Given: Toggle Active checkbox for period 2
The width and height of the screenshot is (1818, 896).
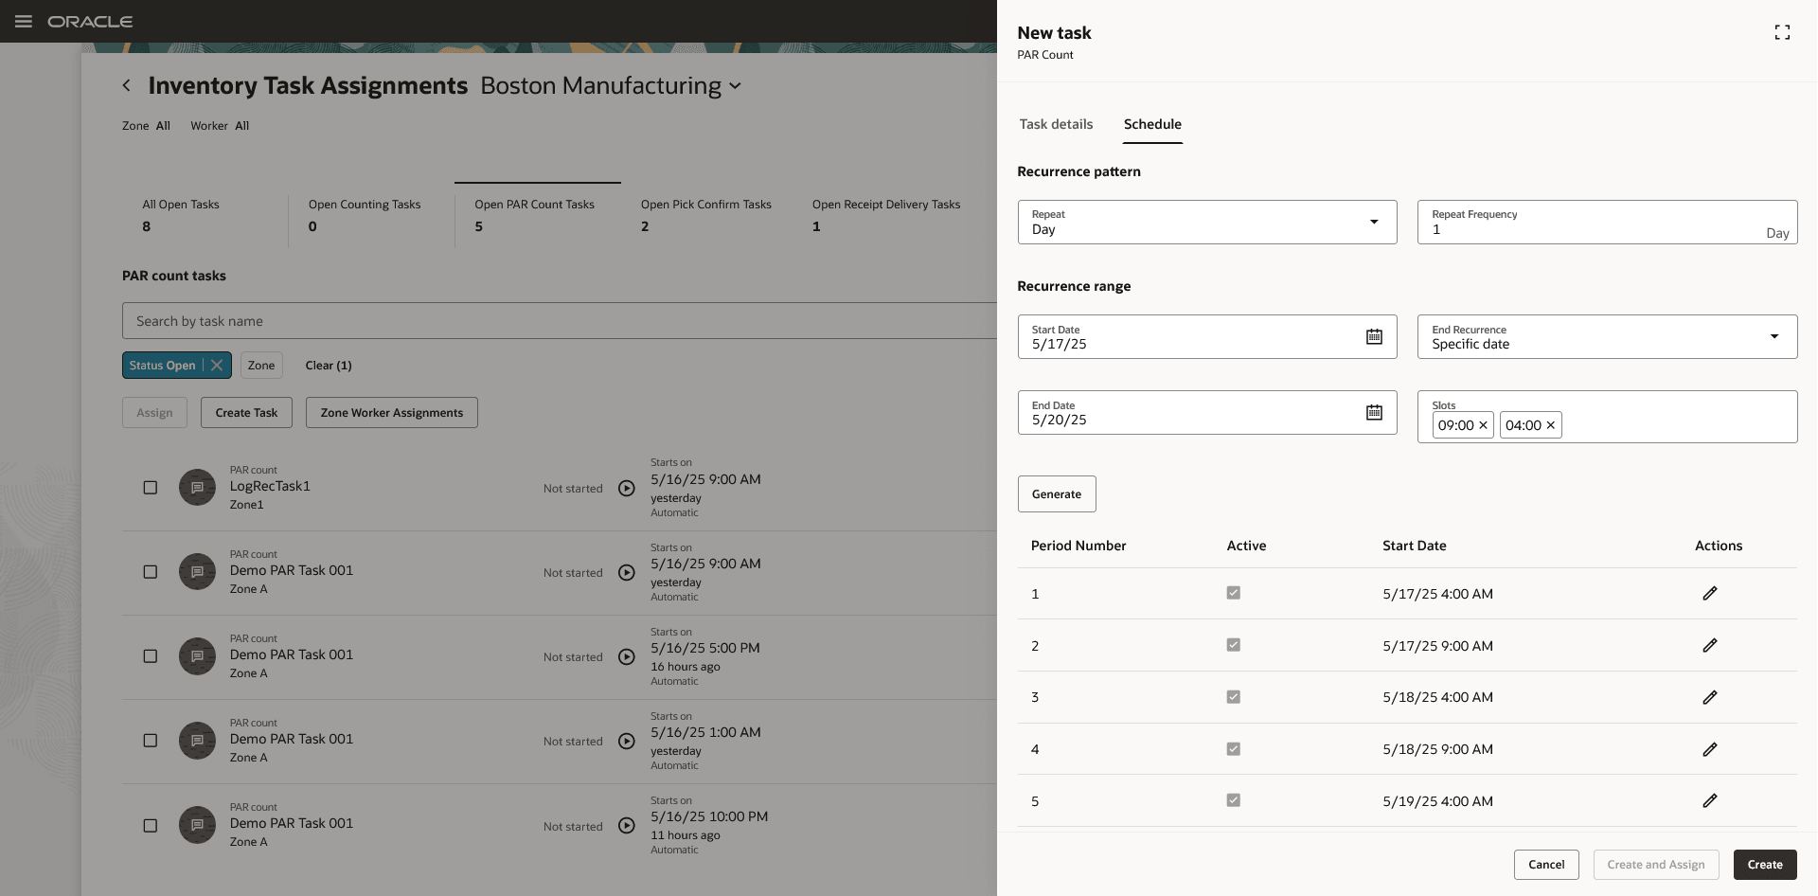Looking at the screenshot, I should pos(1233,645).
